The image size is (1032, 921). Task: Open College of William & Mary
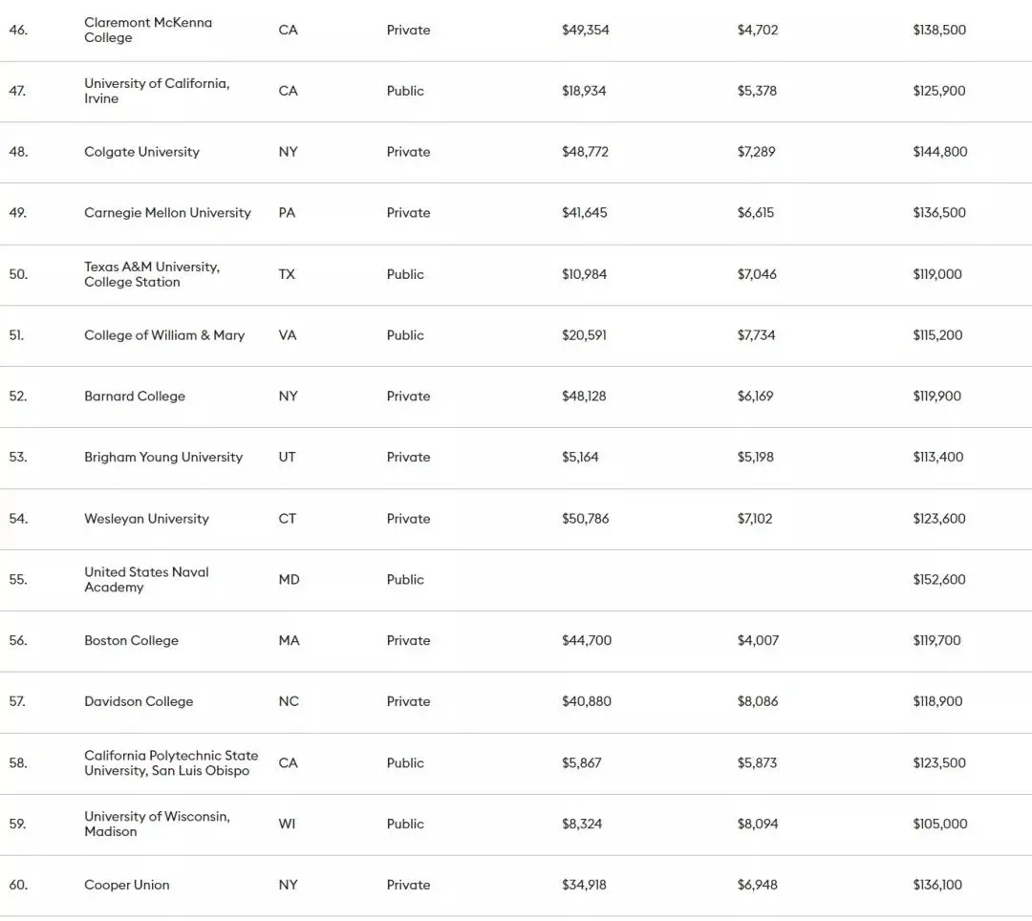tap(164, 335)
